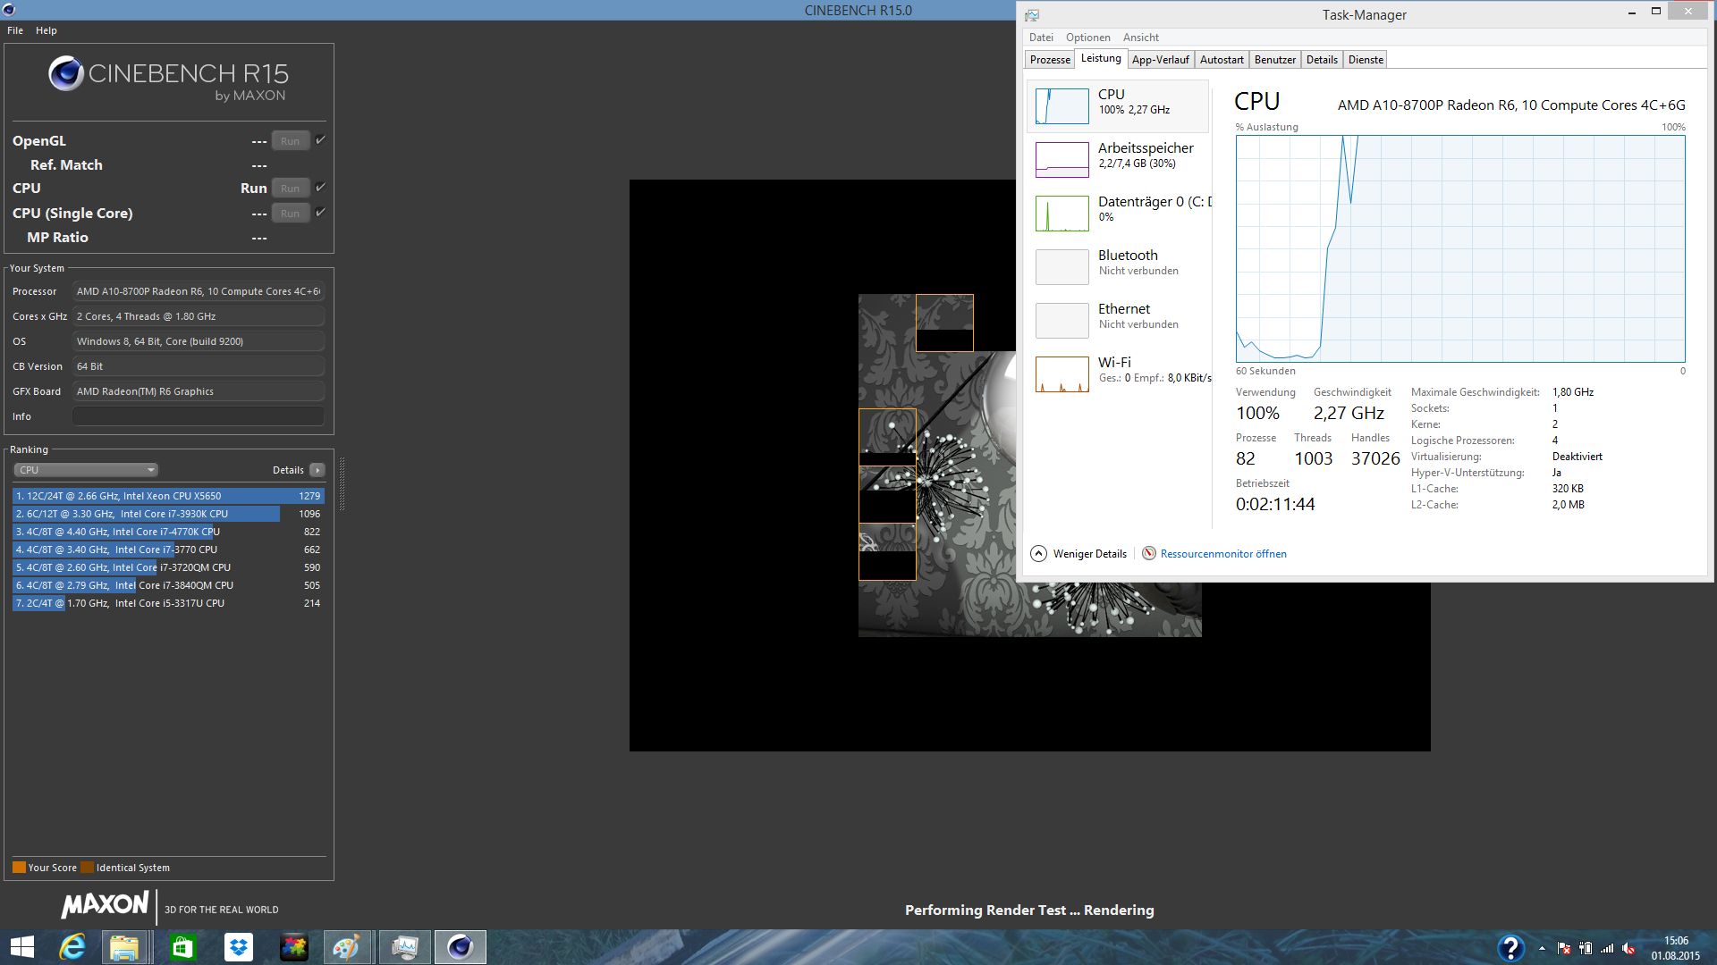Screen dimensions: 1717x965
Task: Click into the Info input field
Action: click(x=199, y=416)
